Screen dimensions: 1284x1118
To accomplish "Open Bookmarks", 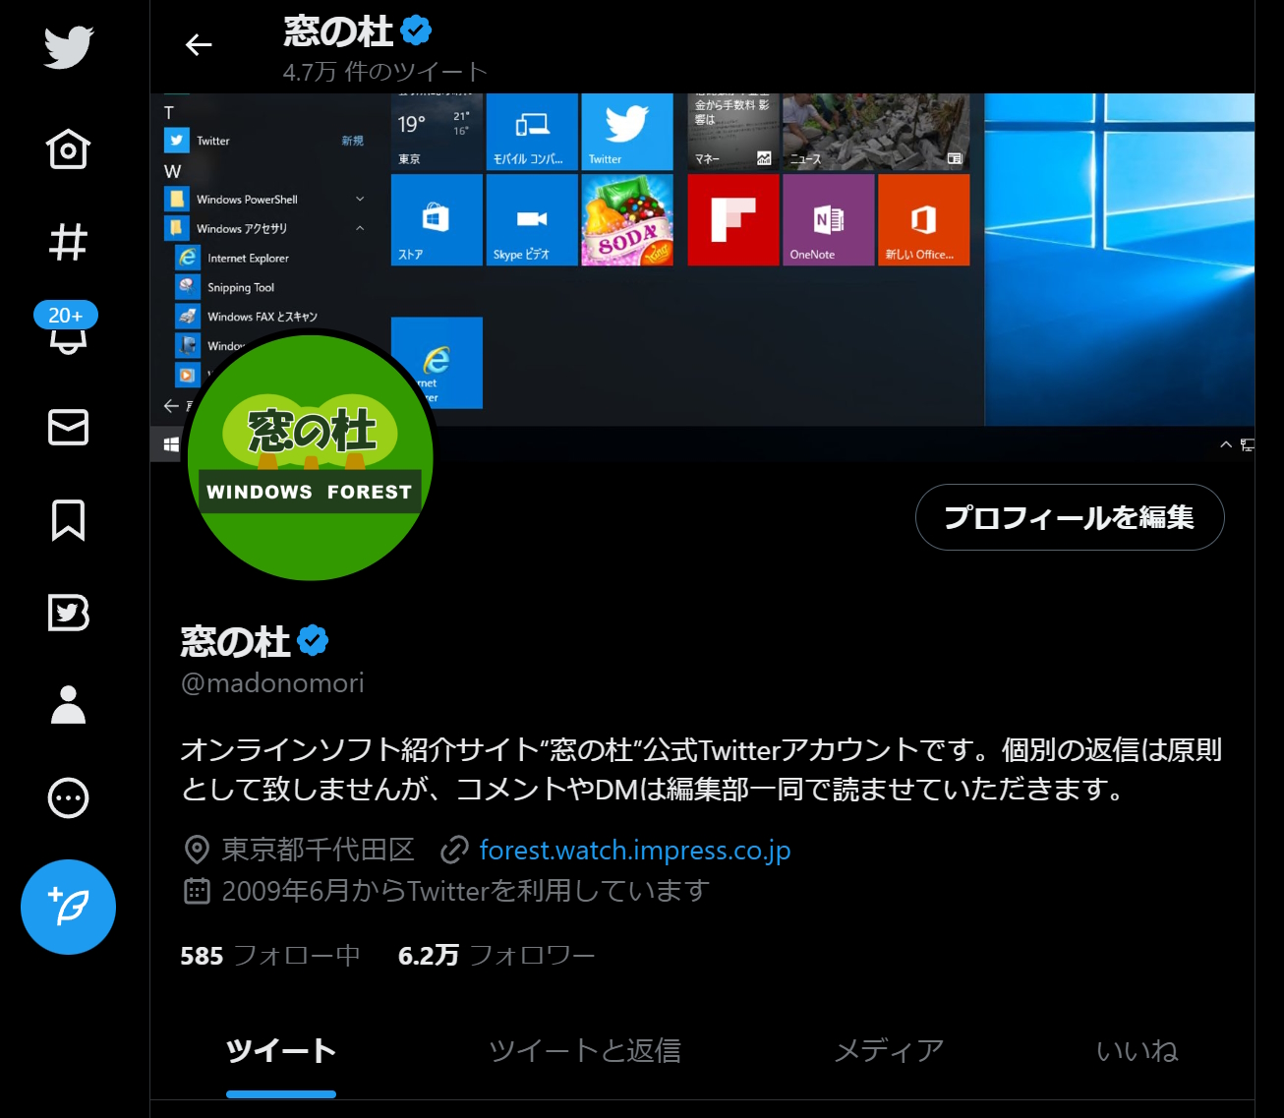I will click(x=67, y=521).
